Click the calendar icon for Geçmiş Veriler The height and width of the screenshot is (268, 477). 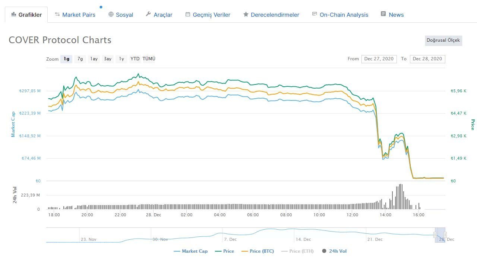click(188, 14)
